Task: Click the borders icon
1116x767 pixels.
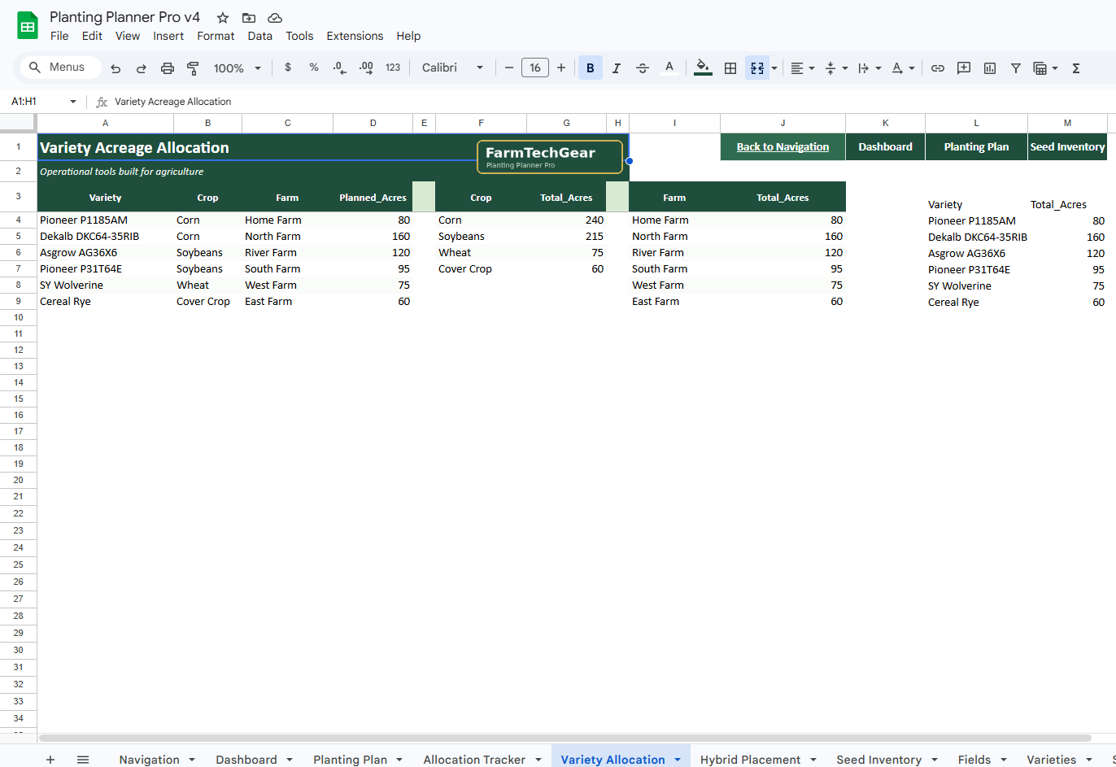Action: click(730, 68)
